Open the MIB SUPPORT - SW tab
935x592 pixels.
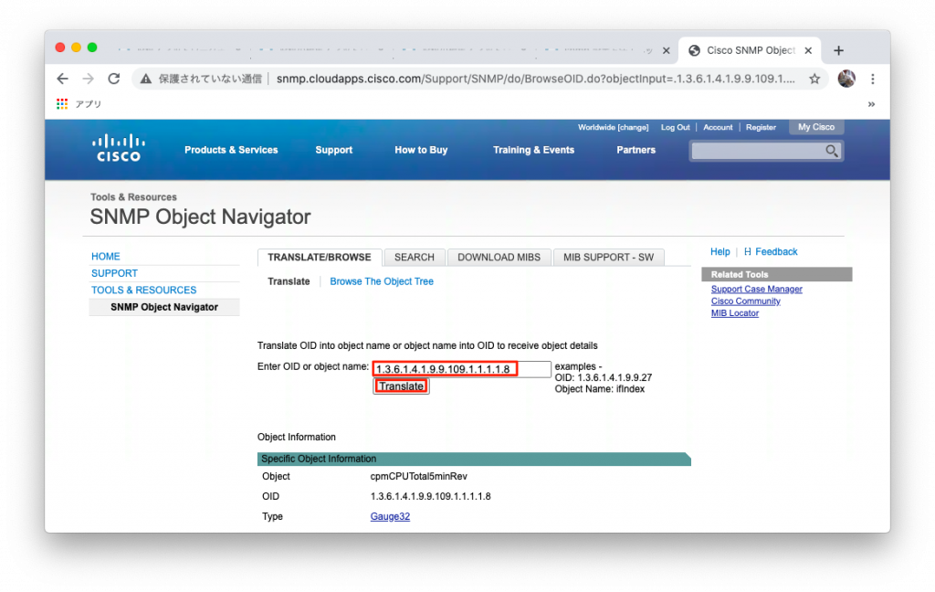(x=608, y=257)
